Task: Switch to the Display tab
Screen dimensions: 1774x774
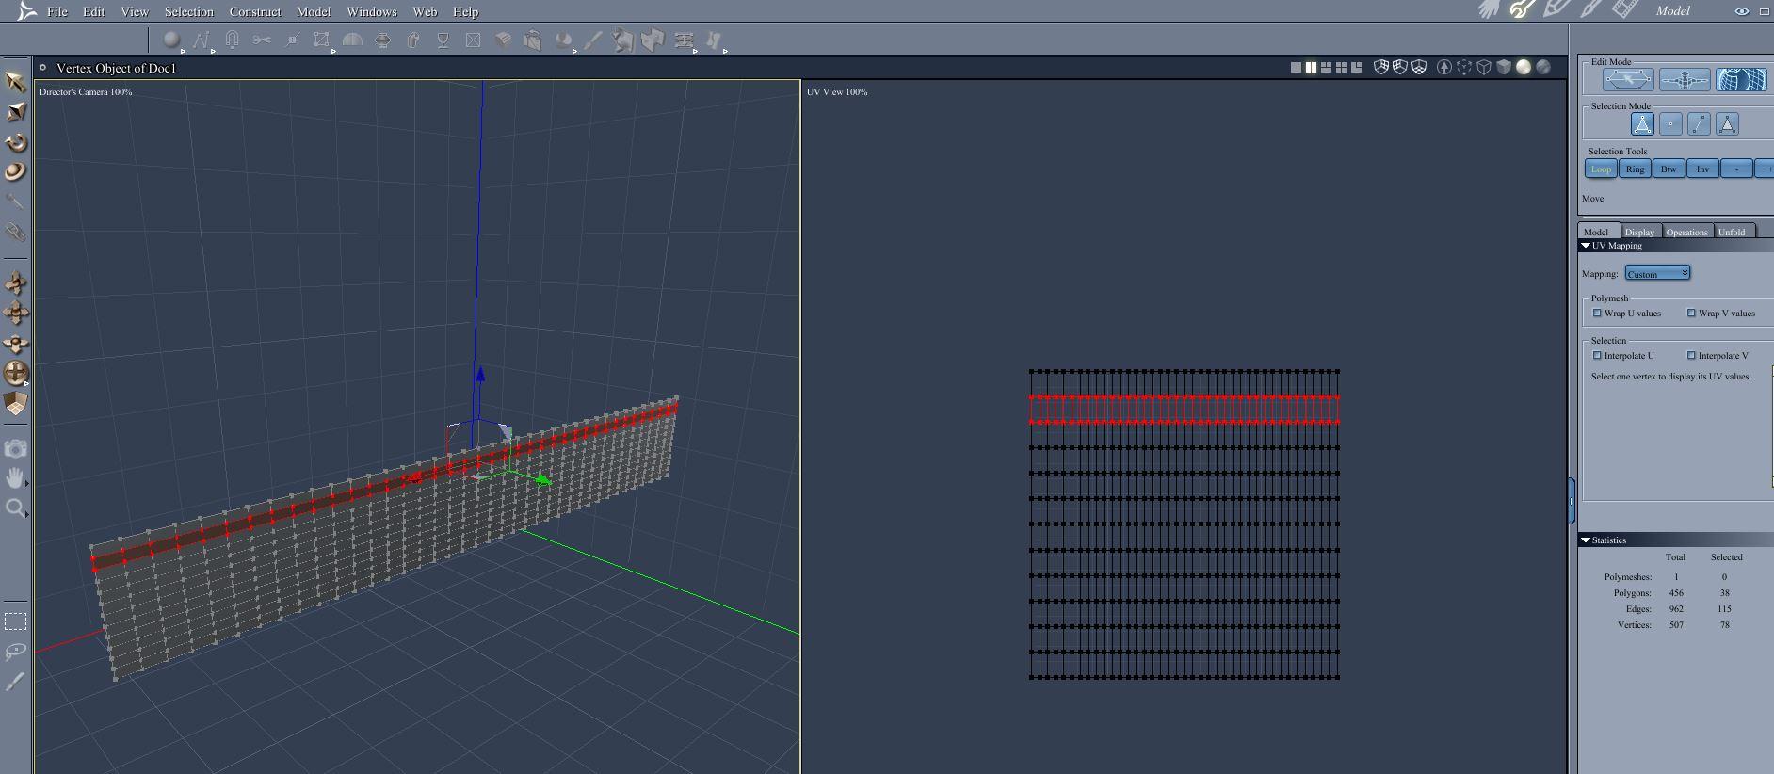Action: pos(1639,232)
